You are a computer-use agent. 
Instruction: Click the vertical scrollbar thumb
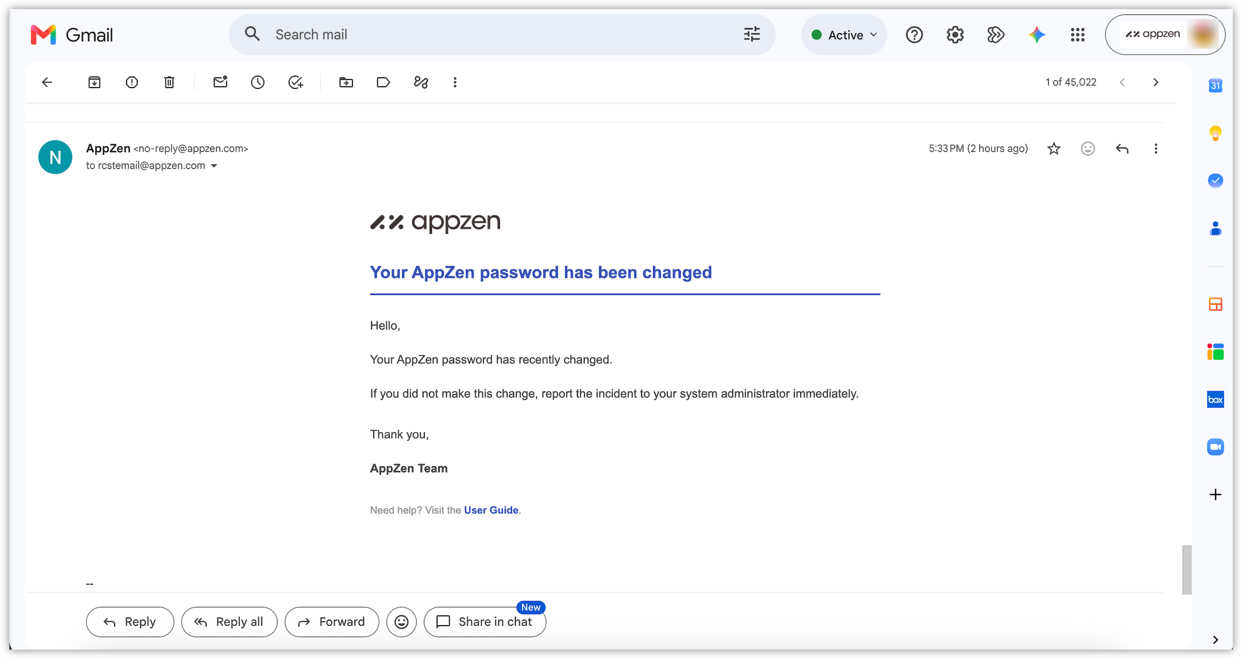click(x=1186, y=569)
